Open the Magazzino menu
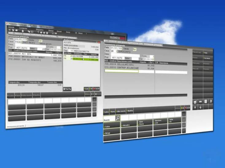 coord(39,29)
